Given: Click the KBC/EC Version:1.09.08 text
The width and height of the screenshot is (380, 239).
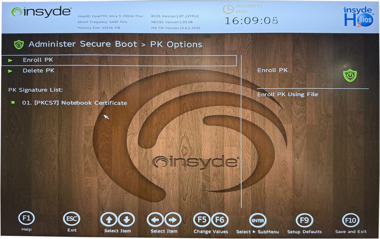Looking at the screenshot, I should tap(172, 22).
